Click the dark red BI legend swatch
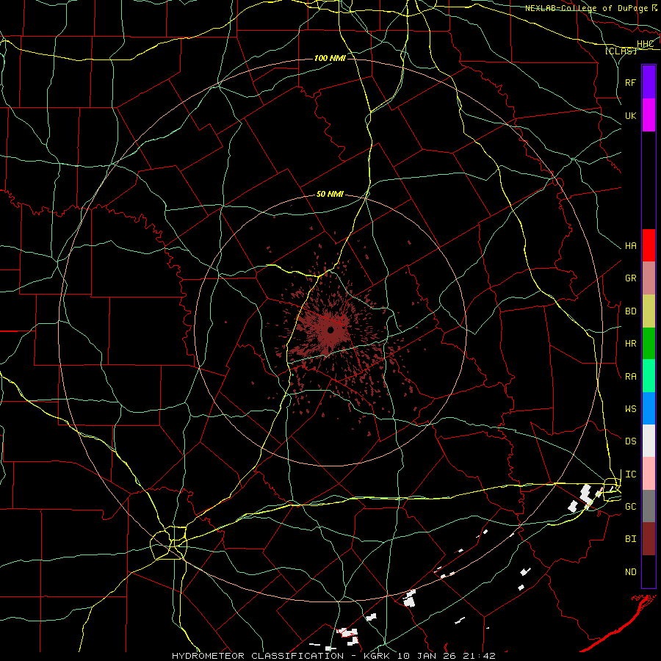This screenshot has height=661, width=661. (x=649, y=539)
